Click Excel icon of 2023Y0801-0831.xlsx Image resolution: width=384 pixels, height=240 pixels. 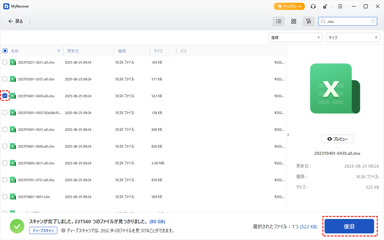[13, 196]
